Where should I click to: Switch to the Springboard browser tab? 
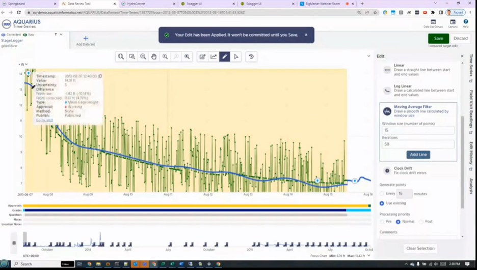[30, 4]
